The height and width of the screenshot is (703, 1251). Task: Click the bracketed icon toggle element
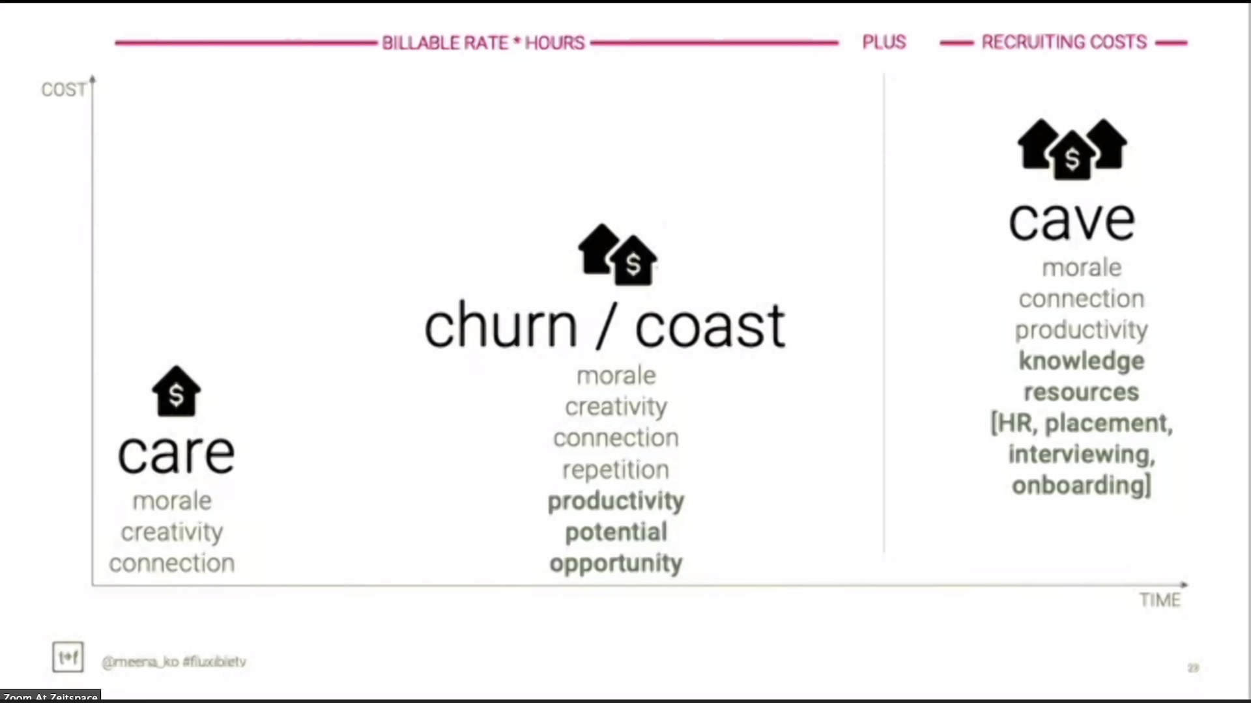click(68, 655)
